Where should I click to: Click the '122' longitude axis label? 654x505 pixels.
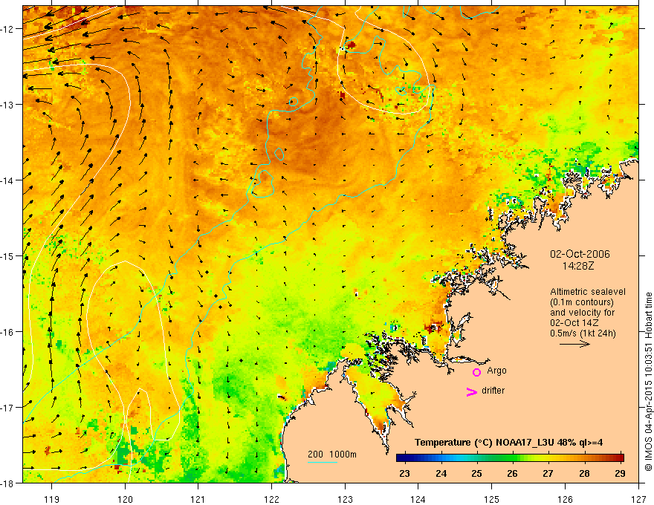click(271, 499)
